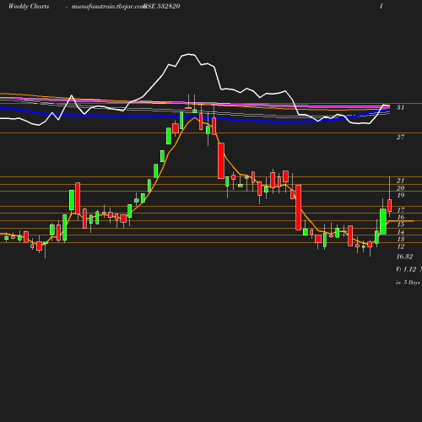Click the price axis label 20

401,188
